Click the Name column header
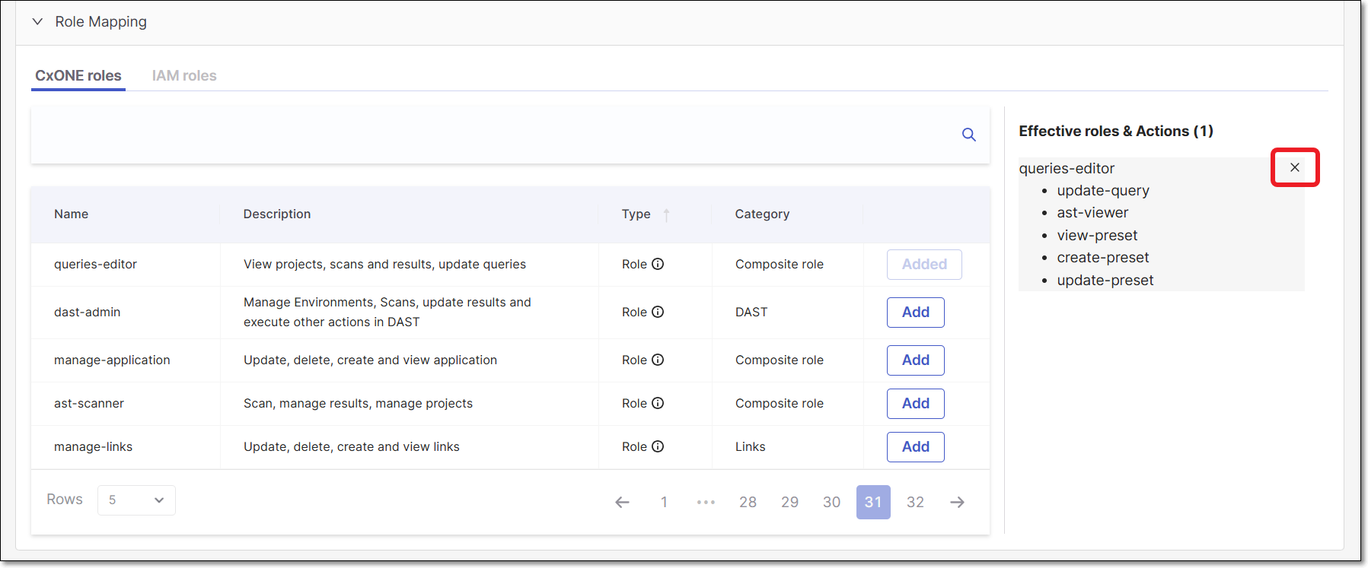The height and width of the screenshot is (568, 1368). (72, 214)
